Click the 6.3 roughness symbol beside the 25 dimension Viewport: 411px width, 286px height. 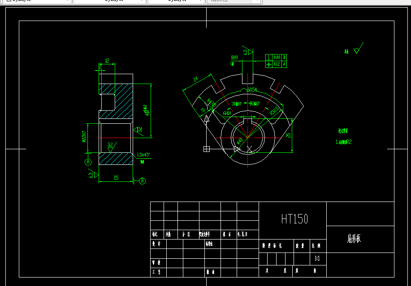[x=93, y=174]
